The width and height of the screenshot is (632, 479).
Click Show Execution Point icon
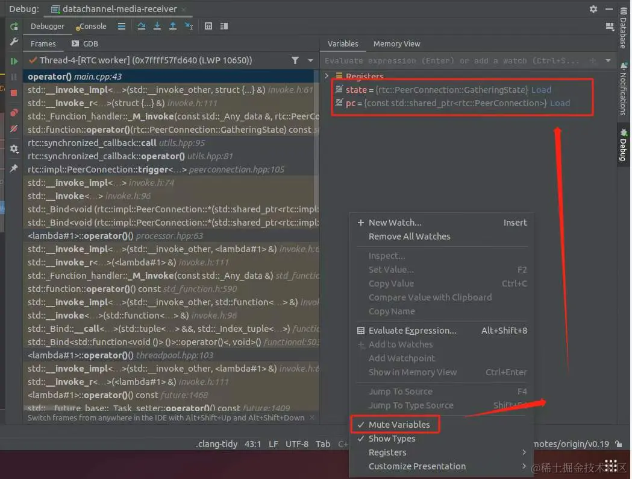(121, 26)
